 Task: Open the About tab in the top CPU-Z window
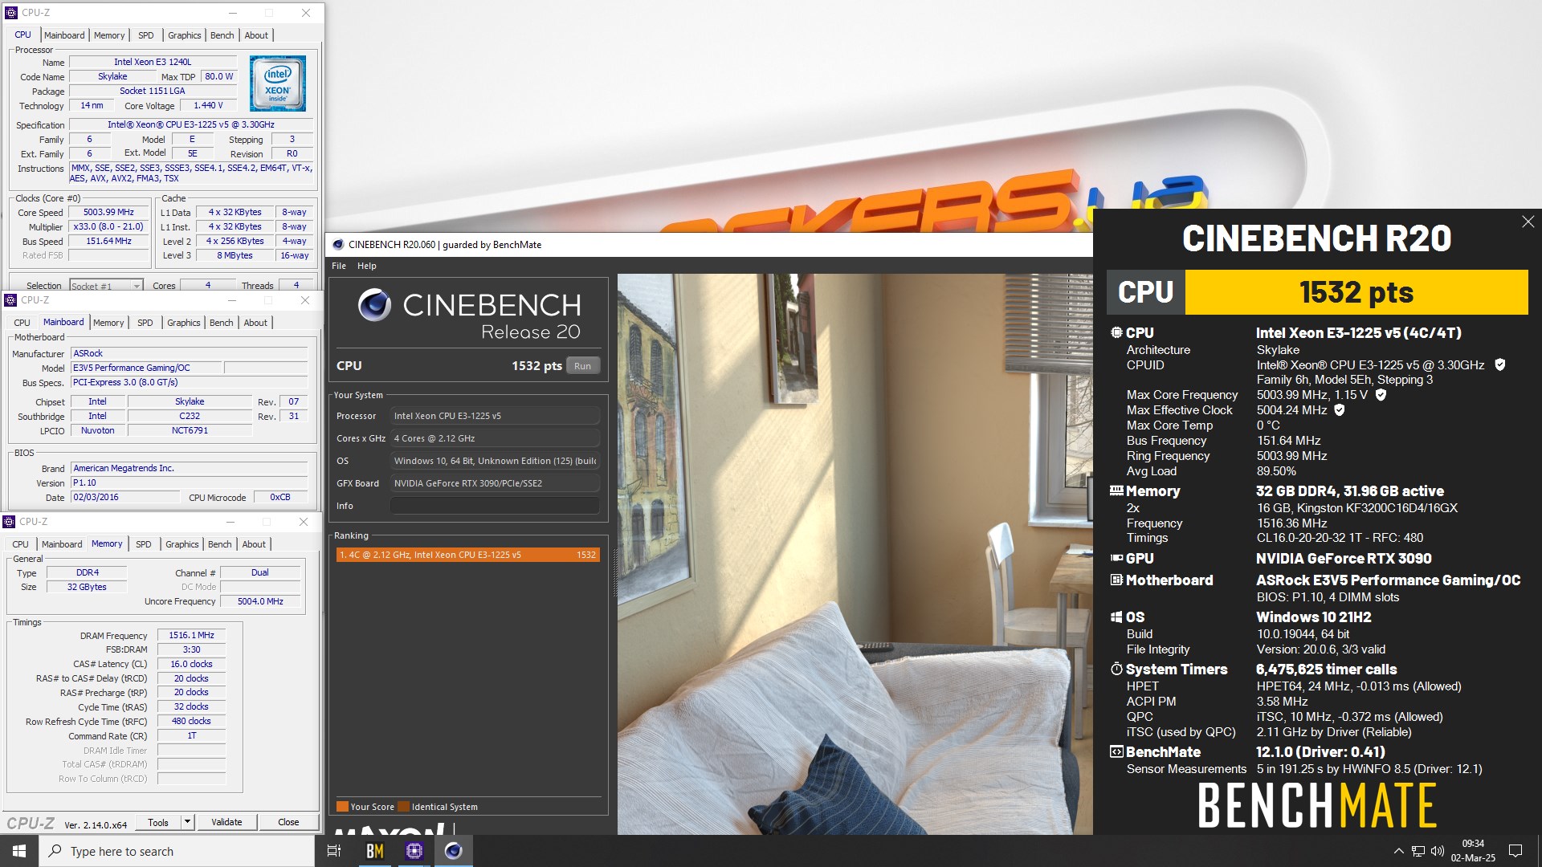tap(256, 35)
